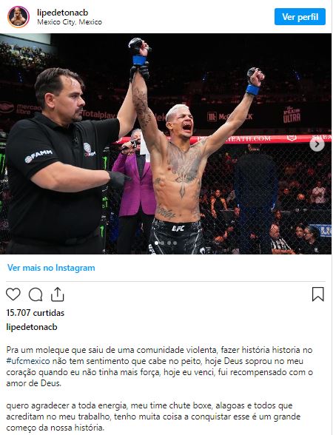Screen dimensions: 333x435
Task: Click caption text about chute boxe
Action: pyautogui.click(x=153, y=417)
